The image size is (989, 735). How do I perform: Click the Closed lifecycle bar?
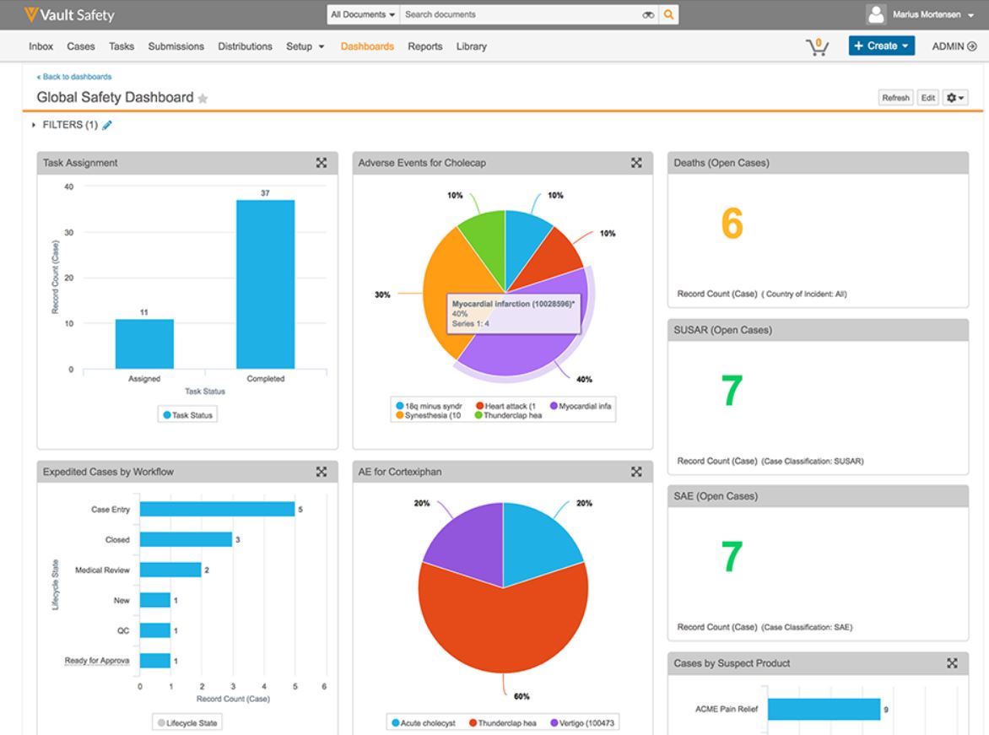click(186, 539)
